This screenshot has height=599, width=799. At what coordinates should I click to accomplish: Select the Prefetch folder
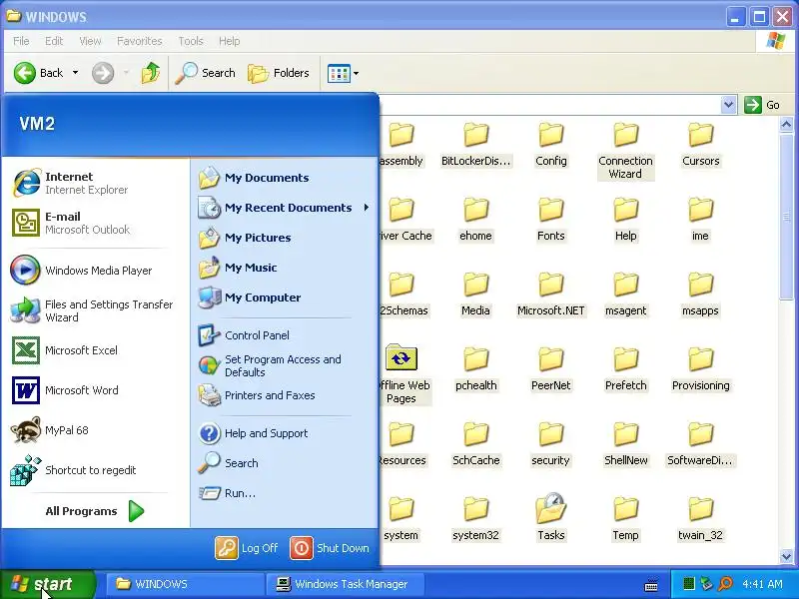626,369
